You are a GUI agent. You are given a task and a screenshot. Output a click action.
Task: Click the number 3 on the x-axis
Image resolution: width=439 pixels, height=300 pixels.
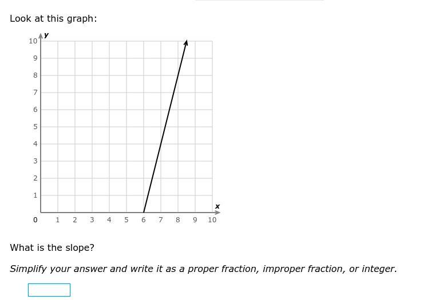pos(92,220)
